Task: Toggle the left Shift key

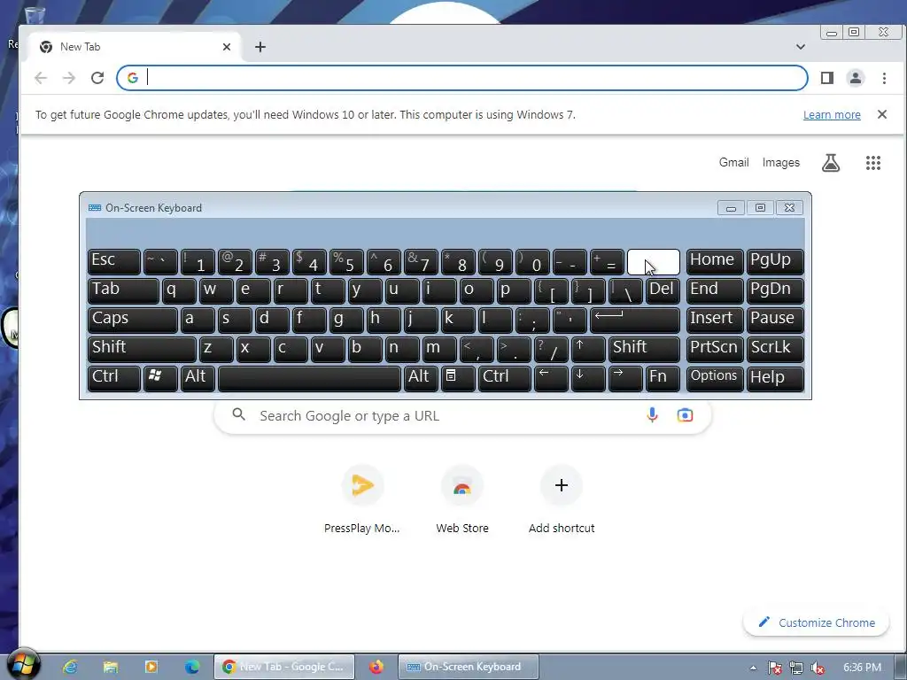Action: pos(142,349)
